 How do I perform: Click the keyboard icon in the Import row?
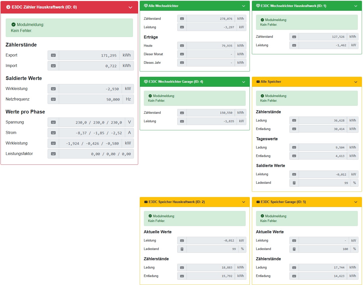(x=53, y=66)
